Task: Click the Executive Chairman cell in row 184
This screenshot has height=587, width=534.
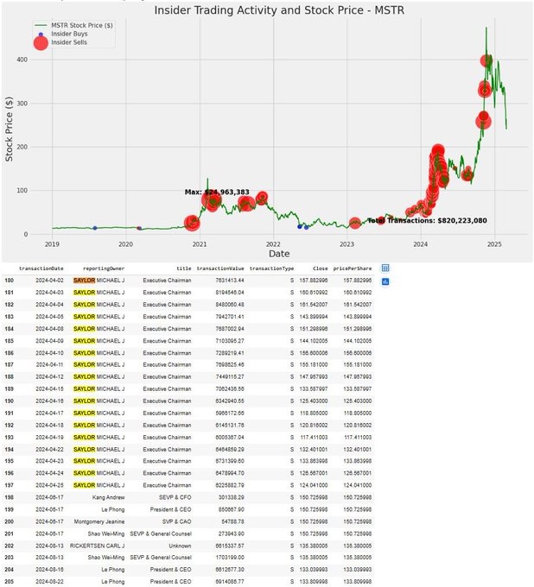Action: click(x=167, y=329)
